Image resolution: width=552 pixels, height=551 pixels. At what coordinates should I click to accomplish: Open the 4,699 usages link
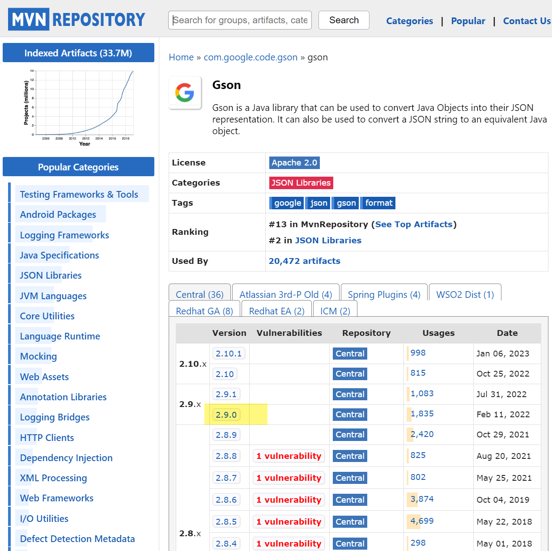click(422, 521)
